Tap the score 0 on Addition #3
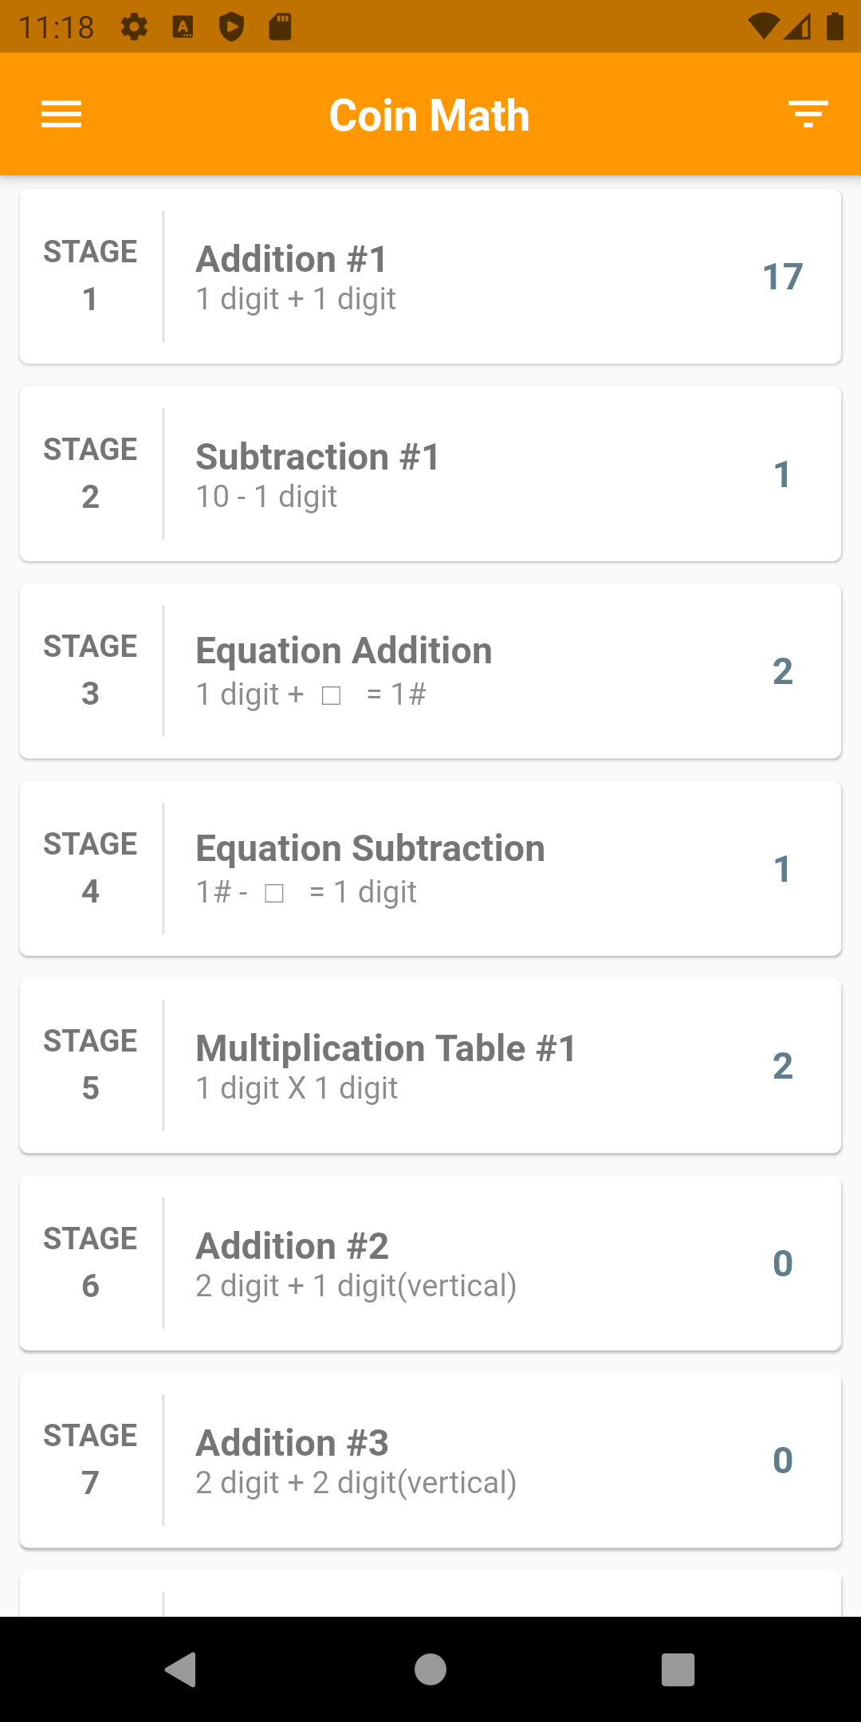Viewport: 861px width, 1722px height. (x=783, y=1461)
